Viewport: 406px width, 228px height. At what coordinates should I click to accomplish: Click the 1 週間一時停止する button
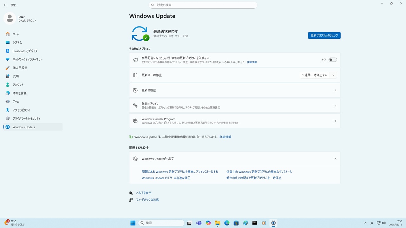coord(315,75)
